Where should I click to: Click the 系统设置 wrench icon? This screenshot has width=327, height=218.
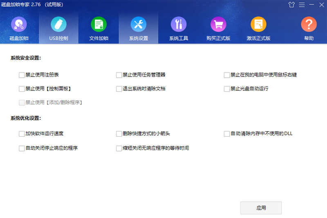coord(138,25)
